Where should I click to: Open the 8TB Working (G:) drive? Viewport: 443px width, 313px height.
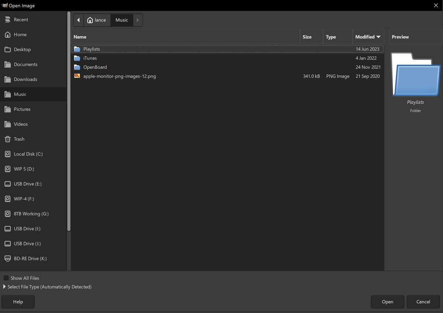coord(30,214)
